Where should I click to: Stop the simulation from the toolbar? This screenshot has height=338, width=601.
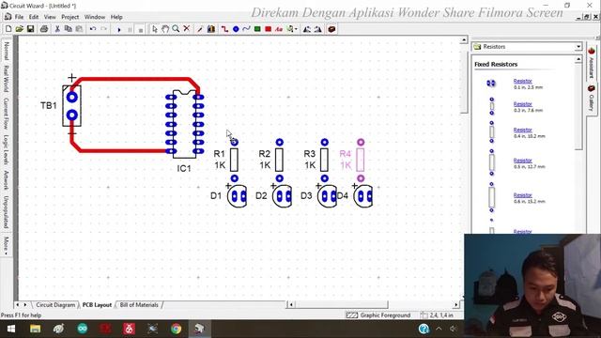tap(140, 29)
